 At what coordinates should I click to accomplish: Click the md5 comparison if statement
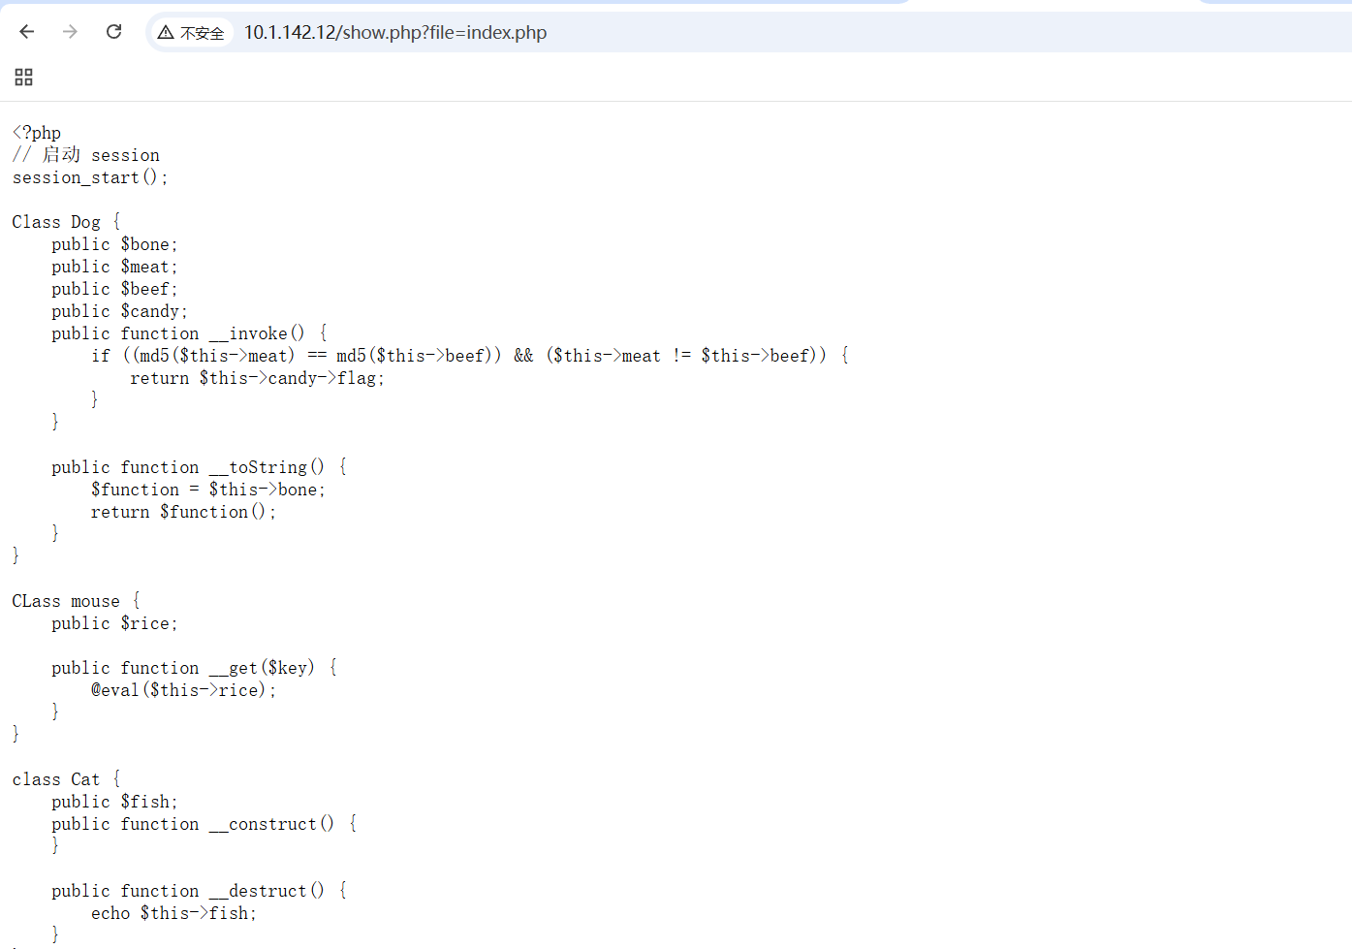tap(470, 356)
